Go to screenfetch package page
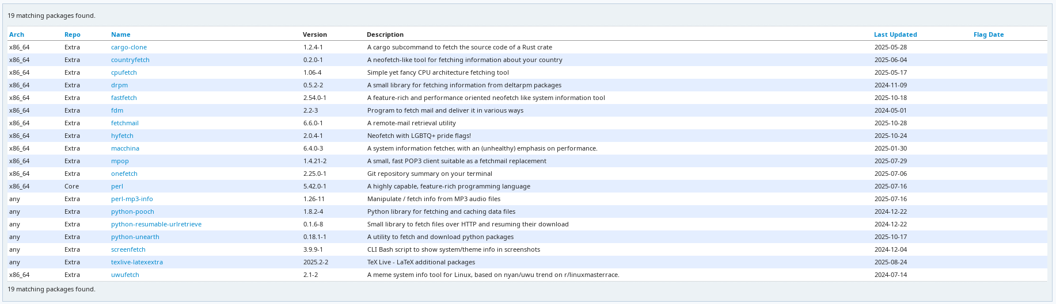 128,249
